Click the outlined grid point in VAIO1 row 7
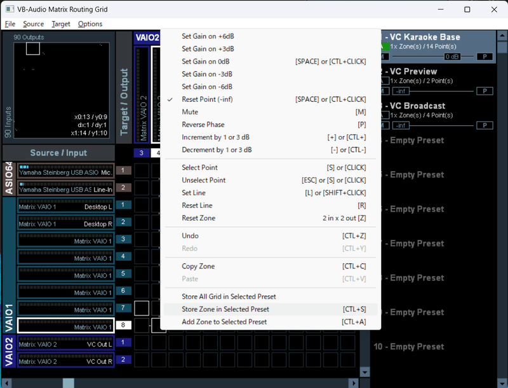Image resolution: width=508 pixels, height=388 pixels. coord(142,308)
